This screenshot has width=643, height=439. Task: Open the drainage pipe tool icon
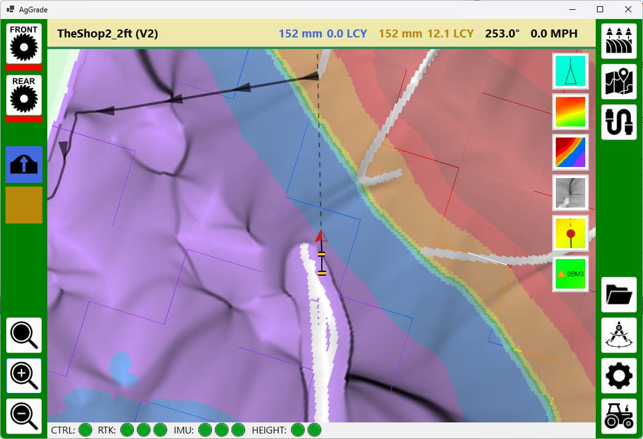(618, 122)
